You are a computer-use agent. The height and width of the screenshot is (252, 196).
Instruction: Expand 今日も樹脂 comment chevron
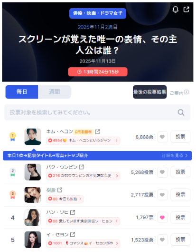pos(80,199)
